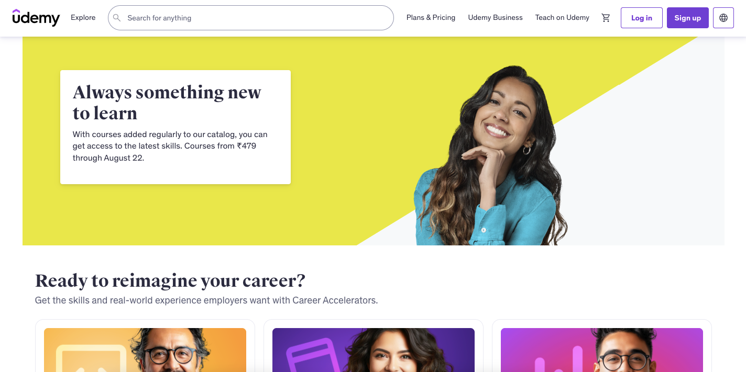
Task: Open the globe language selector
Action: (723, 18)
